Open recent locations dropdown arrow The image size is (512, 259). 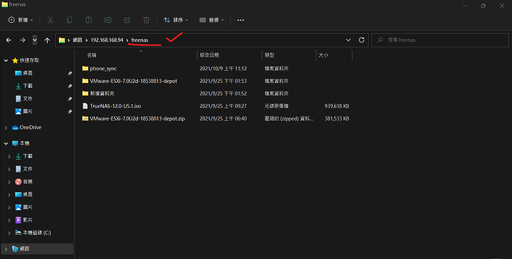click(x=35, y=40)
